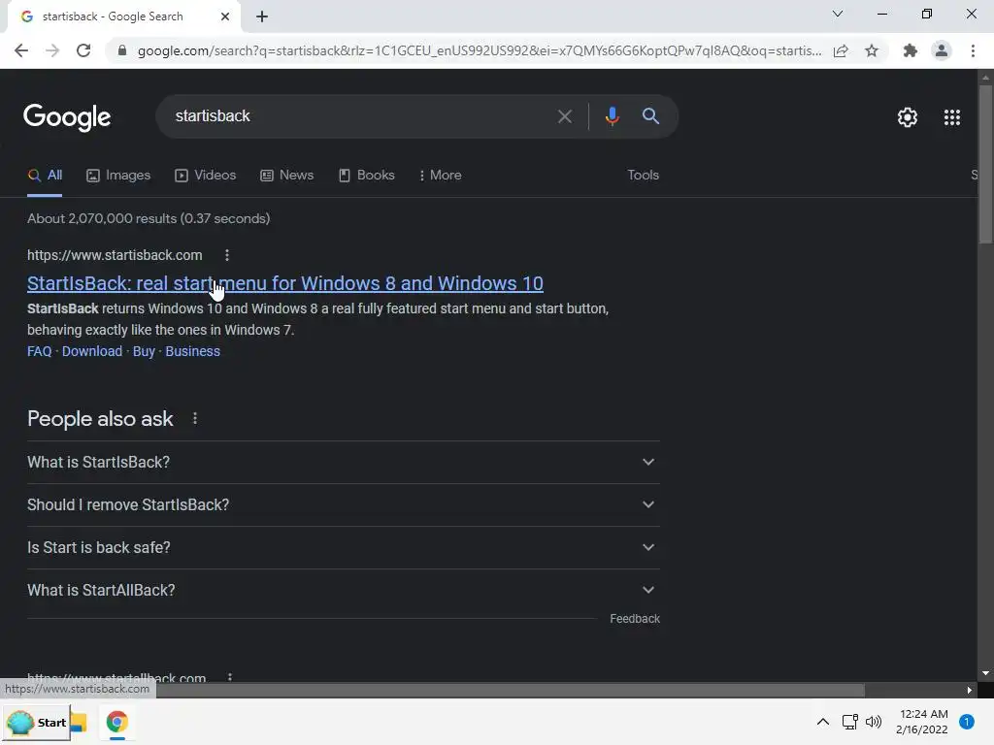Click the https://www.startisback.com result URL
The height and width of the screenshot is (745, 994).
click(115, 255)
